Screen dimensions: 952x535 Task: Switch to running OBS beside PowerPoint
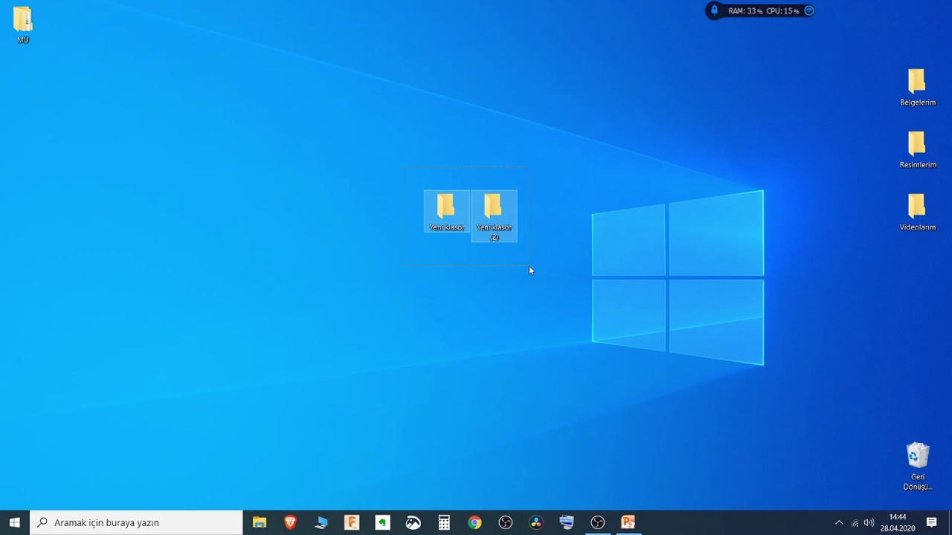[598, 522]
